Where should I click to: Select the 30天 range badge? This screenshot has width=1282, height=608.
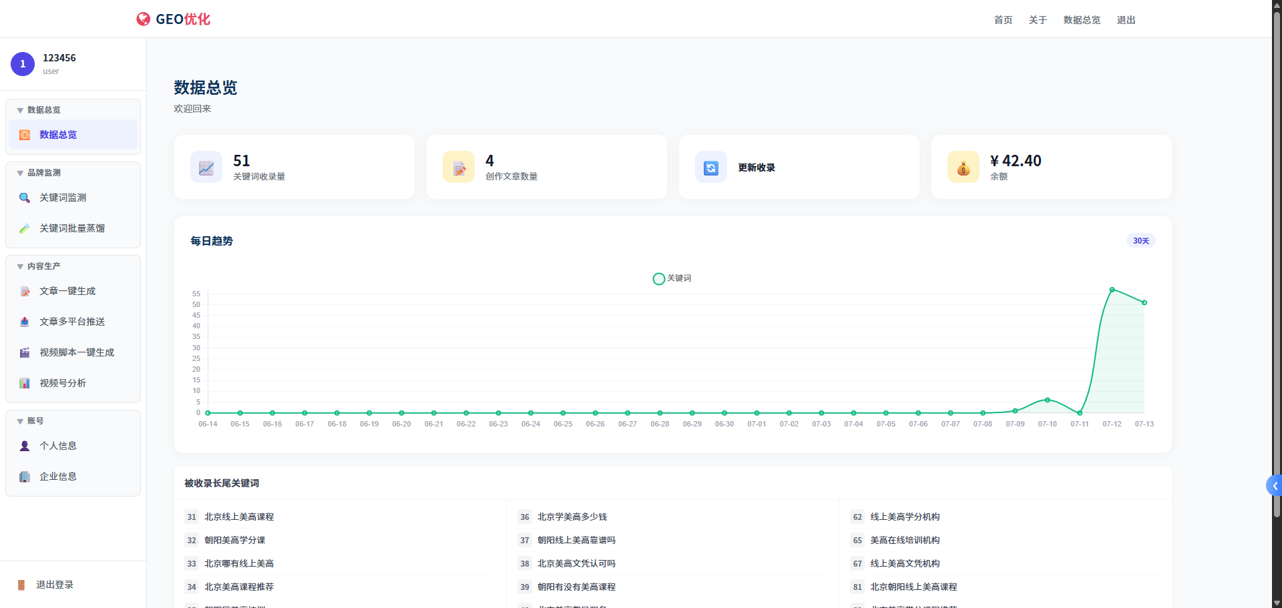click(x=1140, y=241)
